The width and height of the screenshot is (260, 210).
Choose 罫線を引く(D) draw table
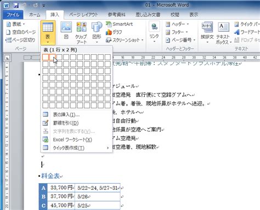76,123
